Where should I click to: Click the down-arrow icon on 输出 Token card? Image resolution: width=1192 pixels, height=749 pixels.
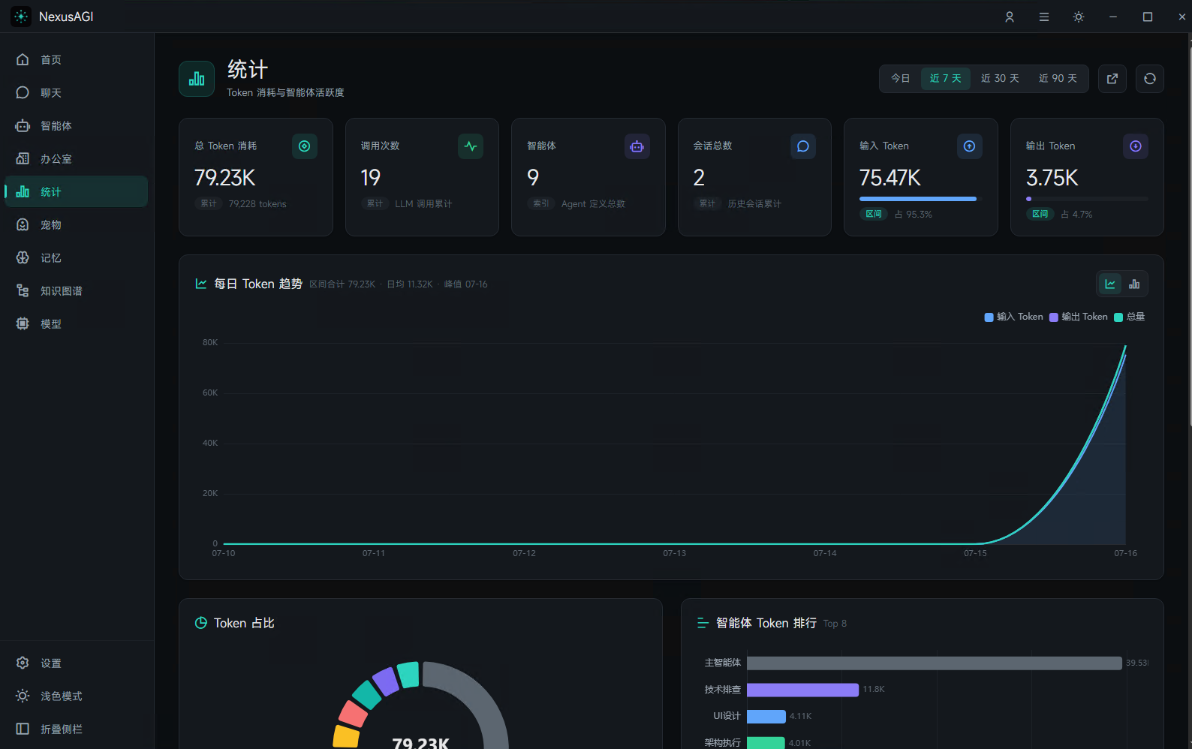(x=1136, y=146)
